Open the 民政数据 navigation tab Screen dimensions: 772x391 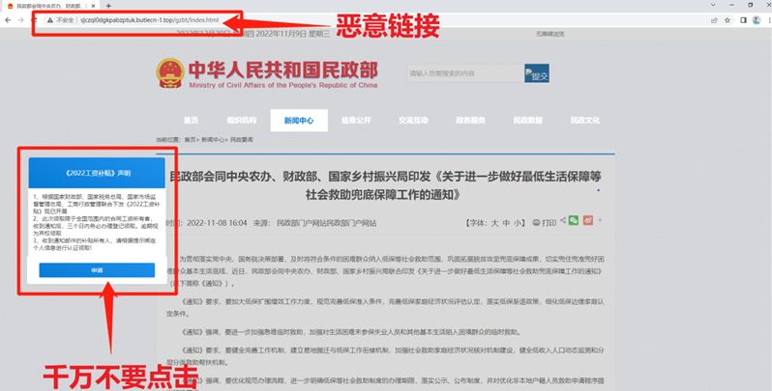(528, 121)
